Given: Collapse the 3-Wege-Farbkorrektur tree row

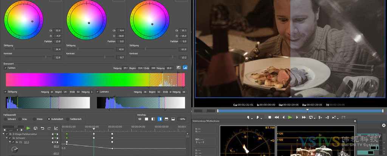Looking at the screenshot, I should click(x=4, y=134).
